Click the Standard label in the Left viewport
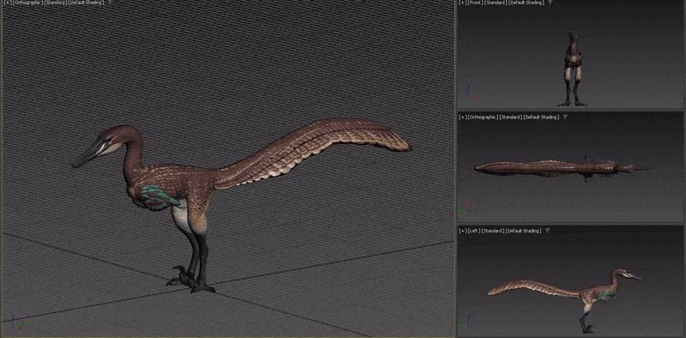686x338 pixels. point(492,231)
